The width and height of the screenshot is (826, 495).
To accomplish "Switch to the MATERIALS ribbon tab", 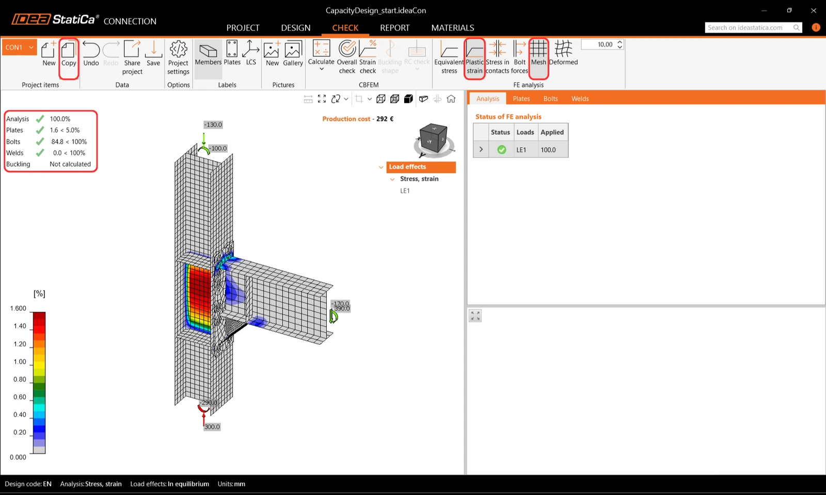I will coord(453,28).
